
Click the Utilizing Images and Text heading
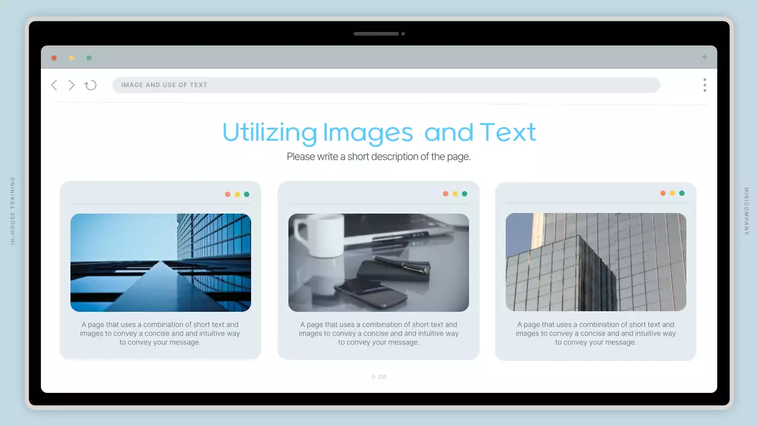(x=379, y=133)
